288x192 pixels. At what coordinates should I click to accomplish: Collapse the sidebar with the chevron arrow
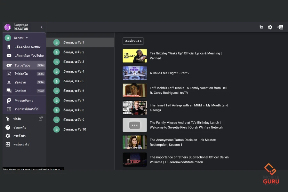[42, 27]
